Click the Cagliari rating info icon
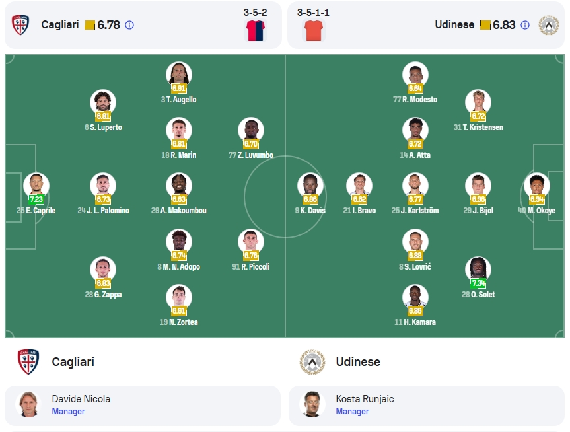 (x=129, y=25)
